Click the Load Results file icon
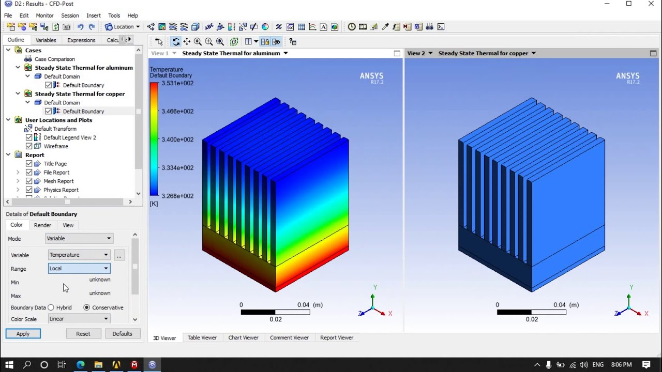662x372 pixels. point(10,26)
